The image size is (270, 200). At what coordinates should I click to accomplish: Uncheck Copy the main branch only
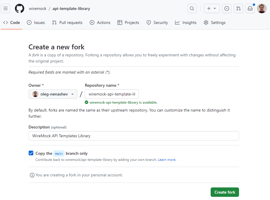point(31,153)
